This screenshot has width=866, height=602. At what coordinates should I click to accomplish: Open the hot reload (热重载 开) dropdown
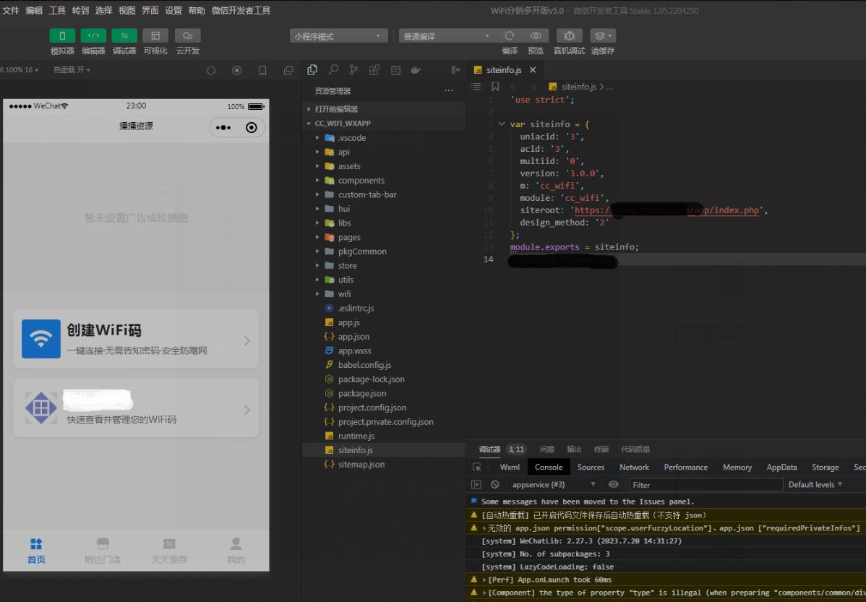(x=72, y=70)
